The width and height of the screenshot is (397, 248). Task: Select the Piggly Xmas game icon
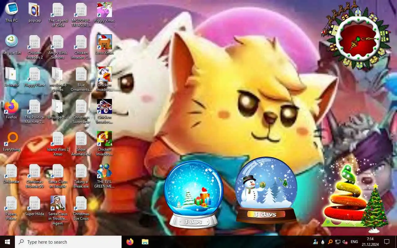click(x=105, y=13)
